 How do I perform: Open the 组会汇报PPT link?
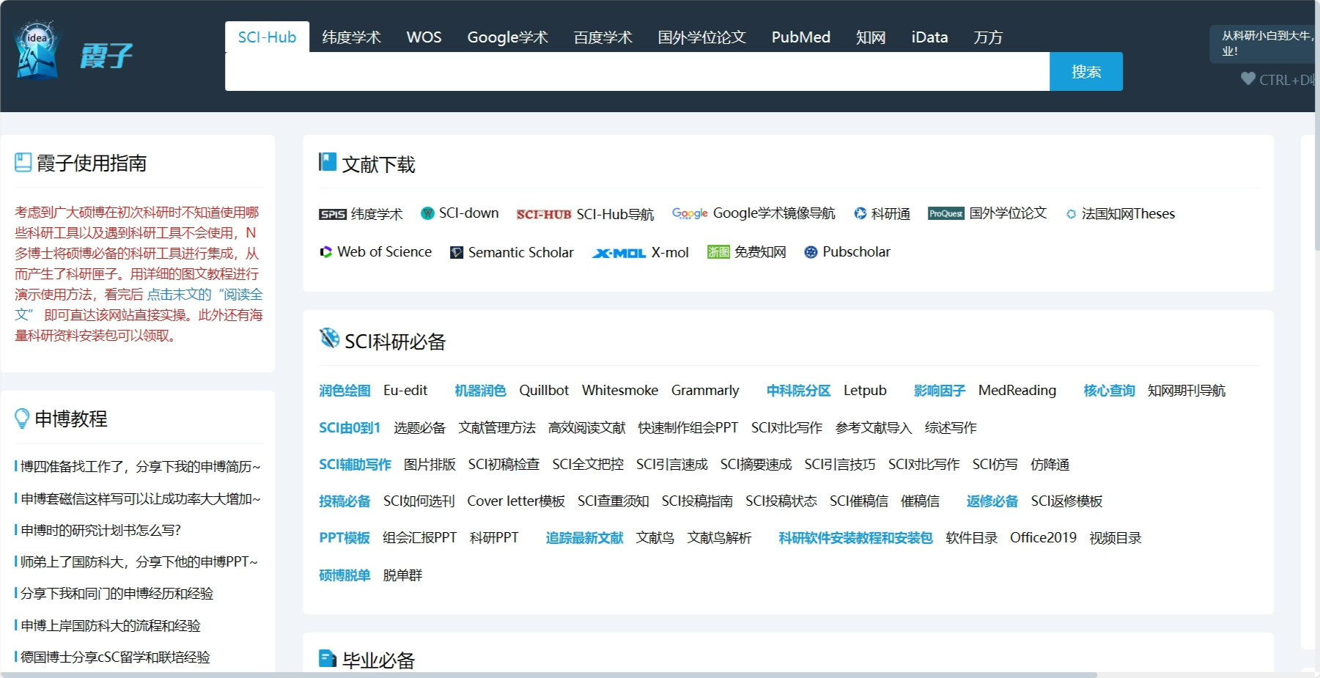click(420, 537)
